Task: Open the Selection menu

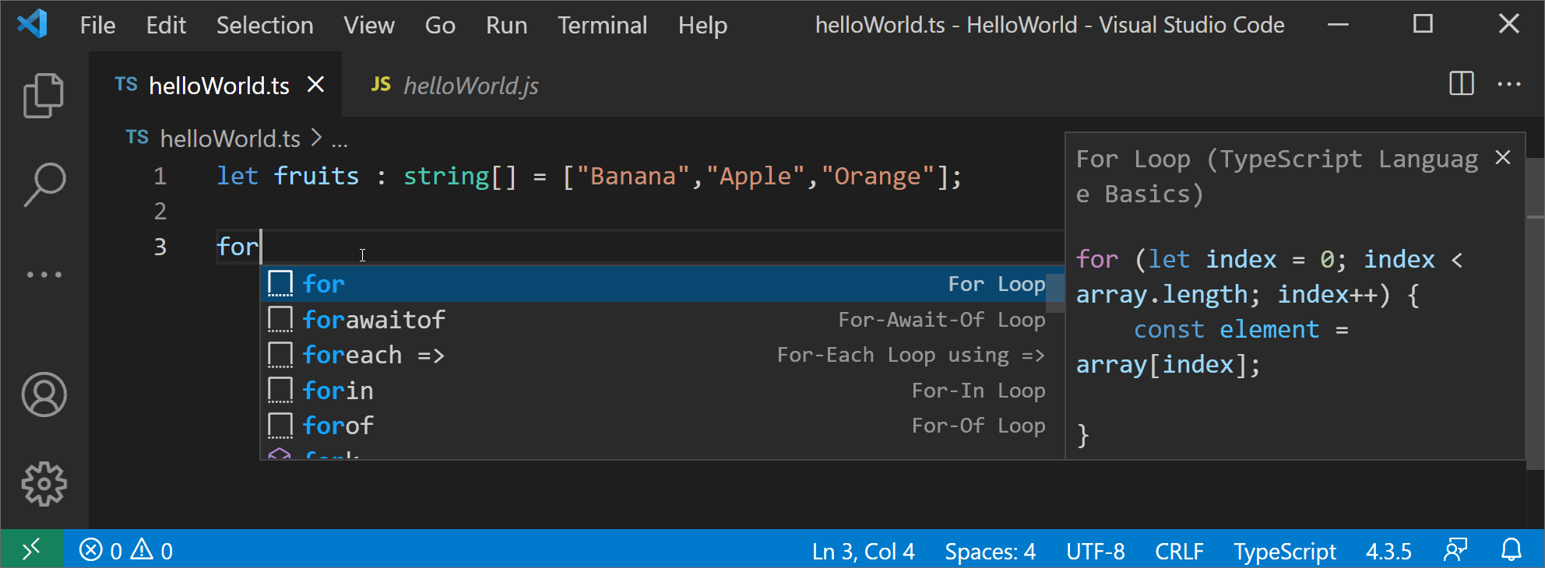Action: 265,26
